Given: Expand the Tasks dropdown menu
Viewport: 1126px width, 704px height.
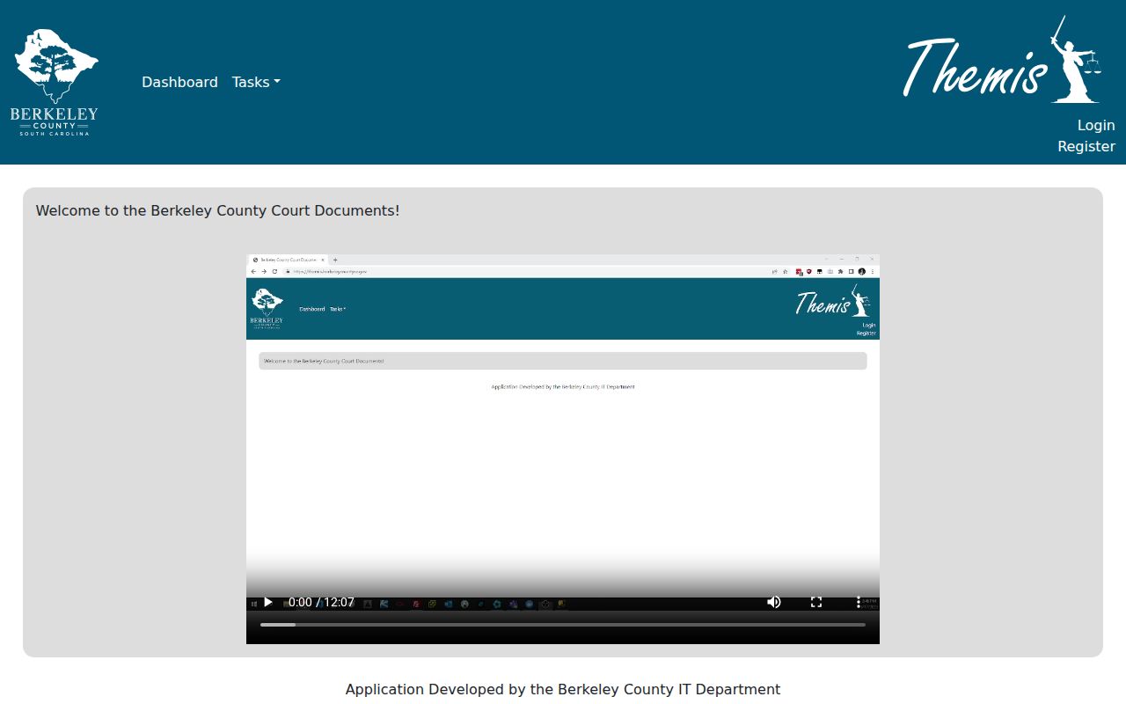Looking at the screenshot, I should click(256, 82).
